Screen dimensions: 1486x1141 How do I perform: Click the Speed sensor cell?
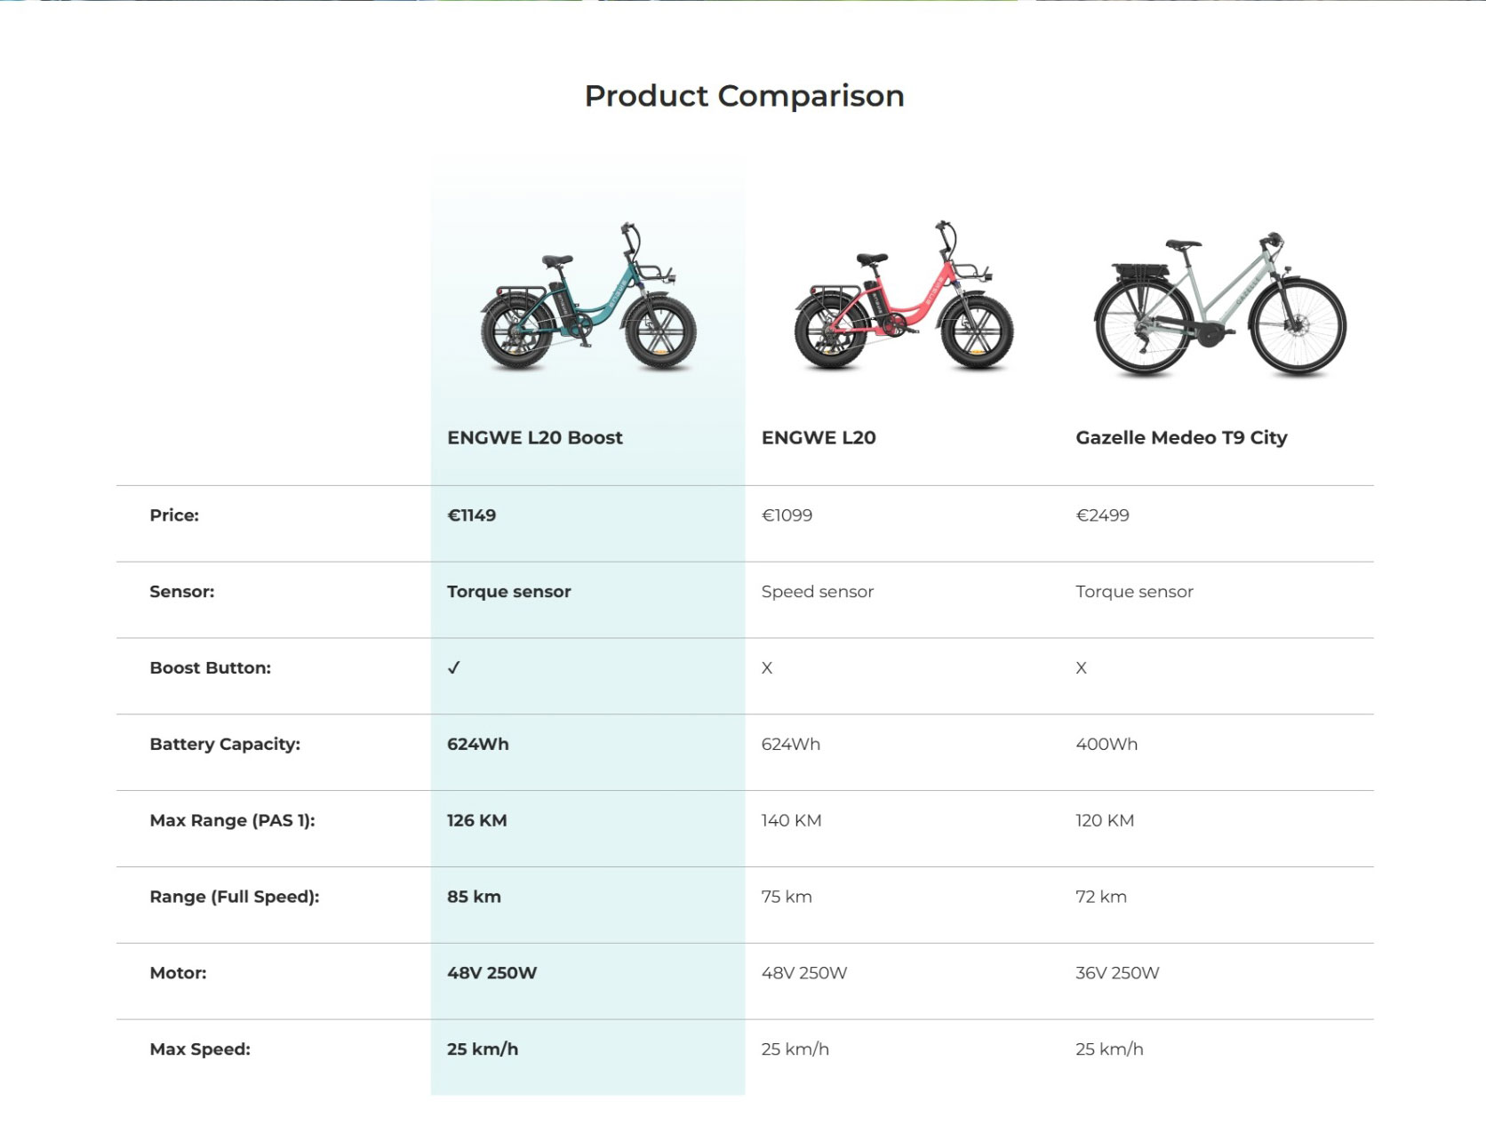pyautogui.click(x=817, y=592)
